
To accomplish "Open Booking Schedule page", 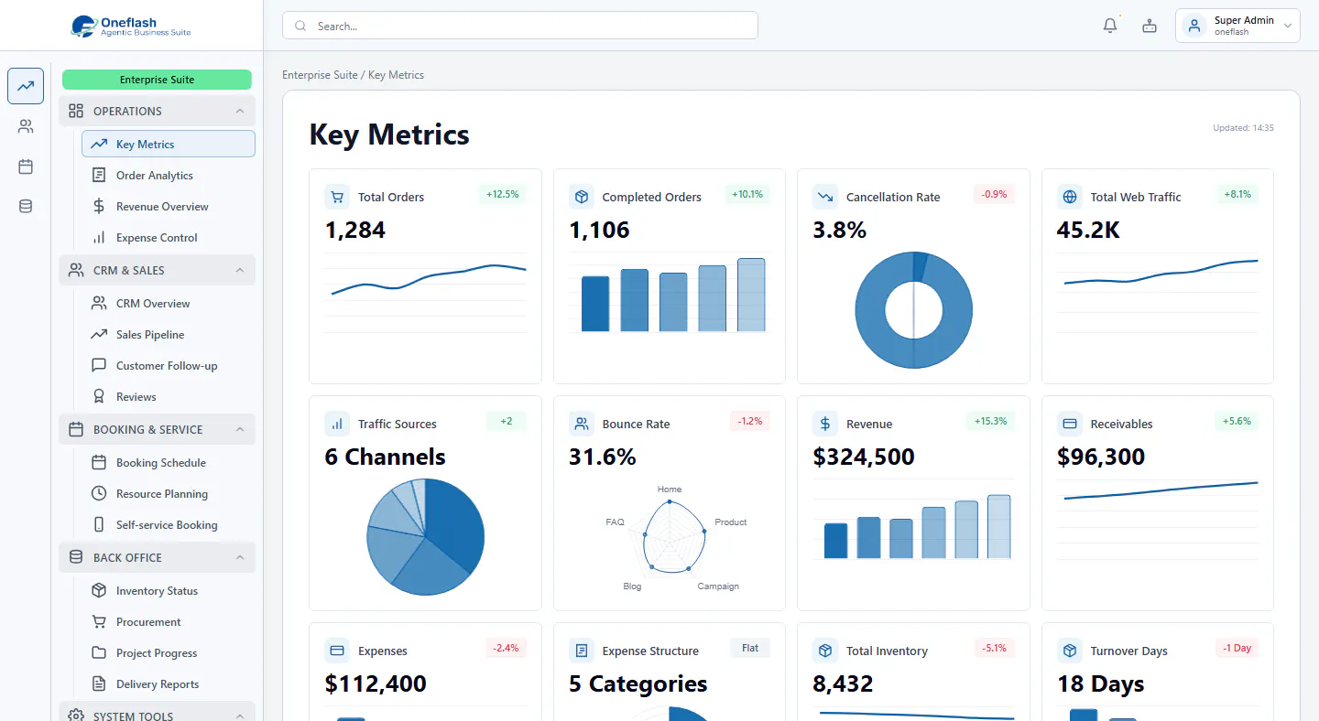I will tap(169, 462).
